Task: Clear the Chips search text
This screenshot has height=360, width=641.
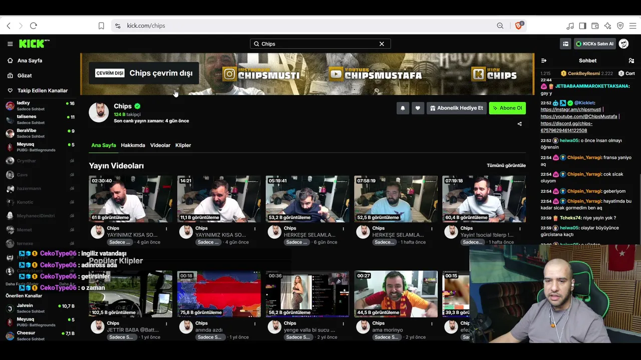Action: [x=382, y=44]
